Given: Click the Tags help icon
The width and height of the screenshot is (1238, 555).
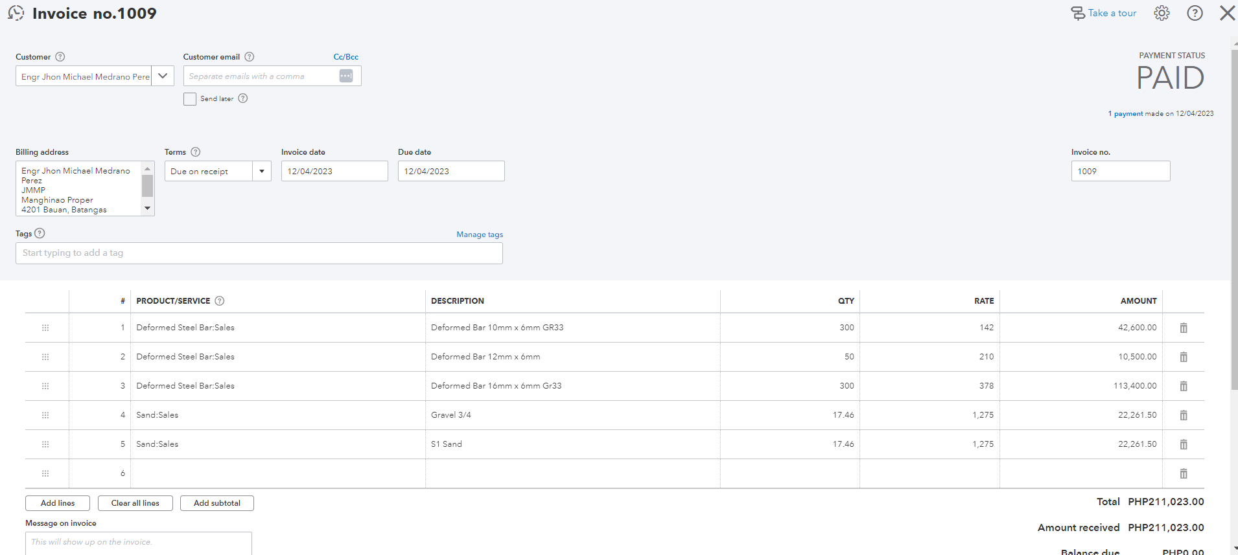Looking at the screenshot, I should pyautogui.click(x=40, y=233).
